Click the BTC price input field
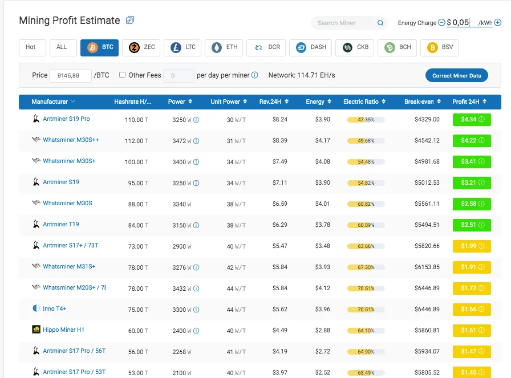The image size is (511, 378). (x=70, y=76)
